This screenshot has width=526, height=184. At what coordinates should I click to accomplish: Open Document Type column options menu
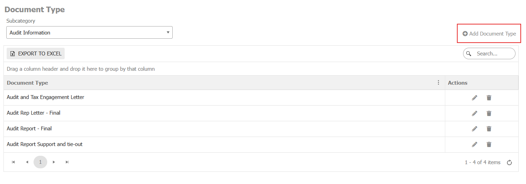[439, 83]
